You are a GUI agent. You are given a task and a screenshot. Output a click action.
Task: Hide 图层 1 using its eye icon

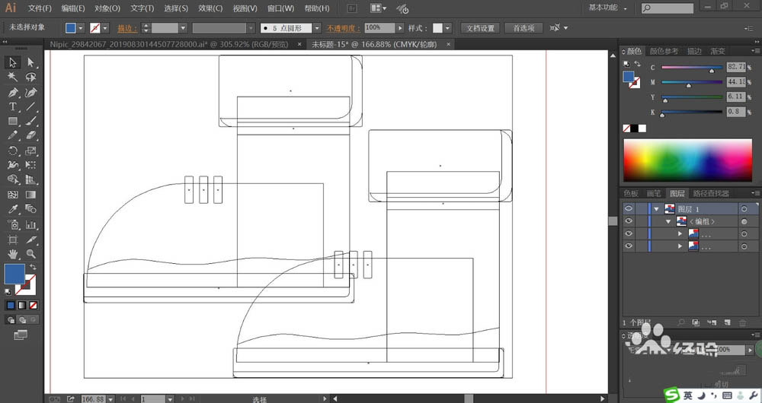(629, 208)
